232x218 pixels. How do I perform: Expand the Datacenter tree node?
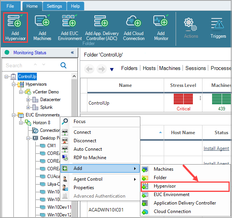[x=28, y=100]
